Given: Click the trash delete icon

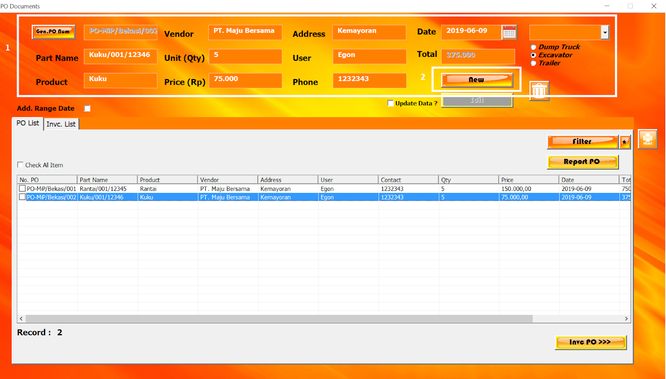Looking at the screenshot, I should tap(539, 90).
